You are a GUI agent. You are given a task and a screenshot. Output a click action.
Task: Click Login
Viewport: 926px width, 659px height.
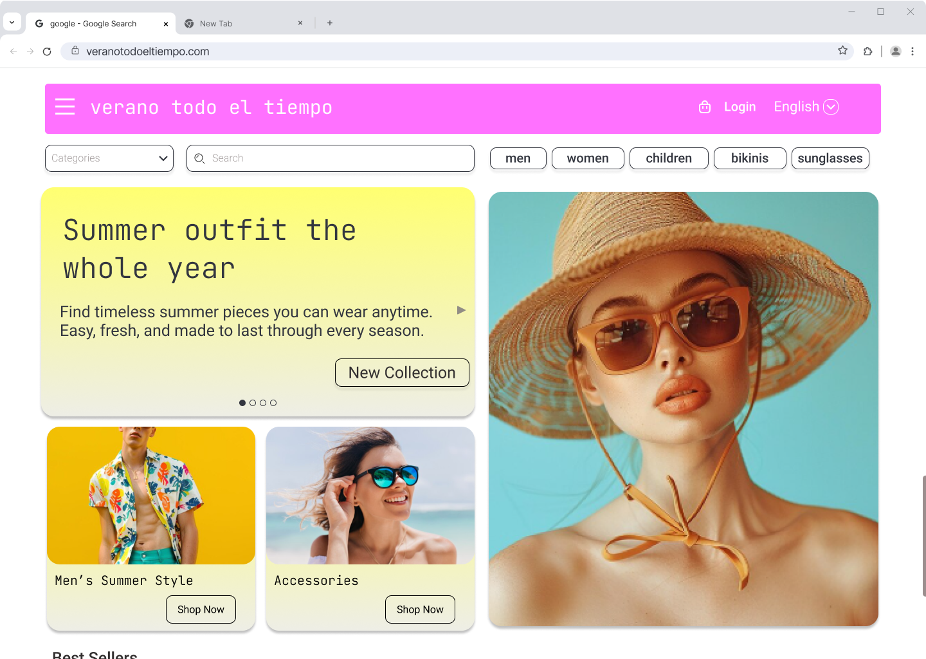pos(740,107)
